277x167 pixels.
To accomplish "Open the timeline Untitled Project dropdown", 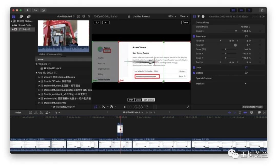I will click(x=133, y=112).
